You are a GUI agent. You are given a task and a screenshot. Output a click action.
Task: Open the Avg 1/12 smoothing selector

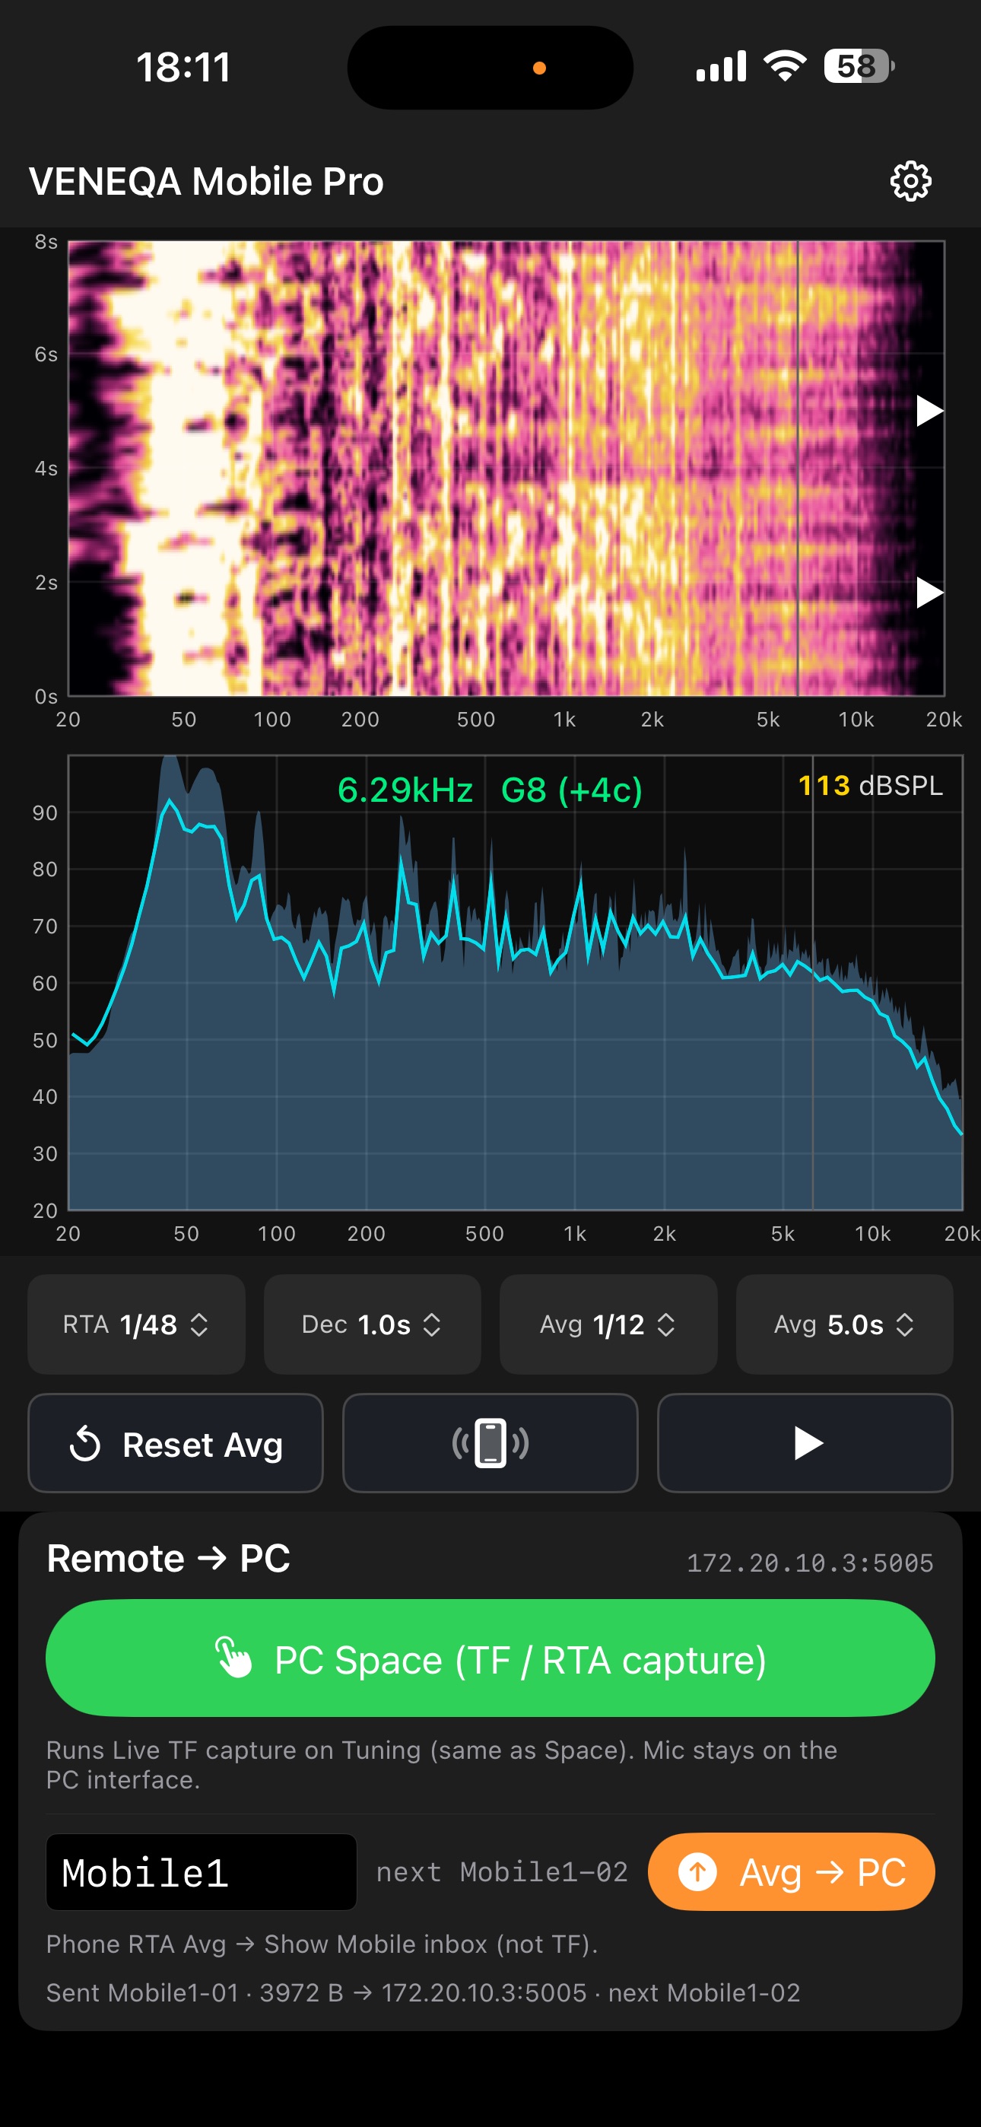point(608,1324)
